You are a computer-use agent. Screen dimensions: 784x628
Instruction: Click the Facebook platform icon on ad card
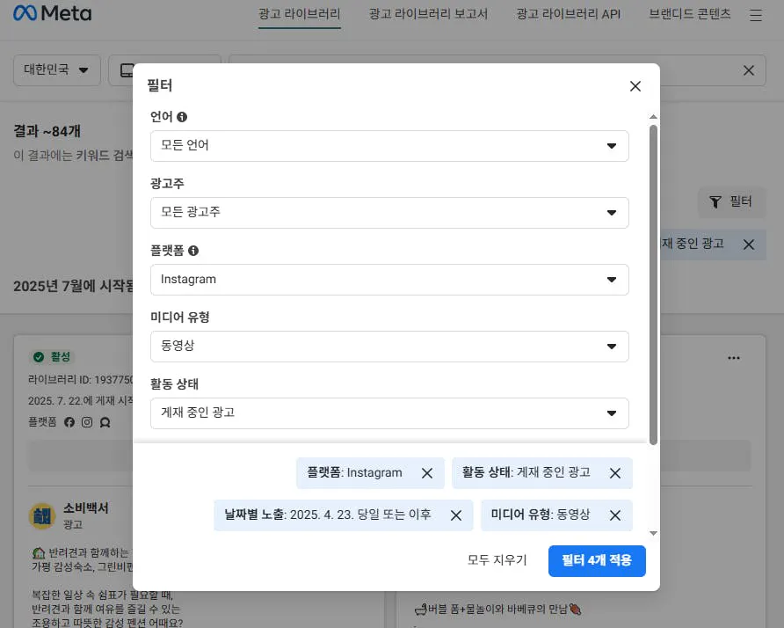(69, 422)
